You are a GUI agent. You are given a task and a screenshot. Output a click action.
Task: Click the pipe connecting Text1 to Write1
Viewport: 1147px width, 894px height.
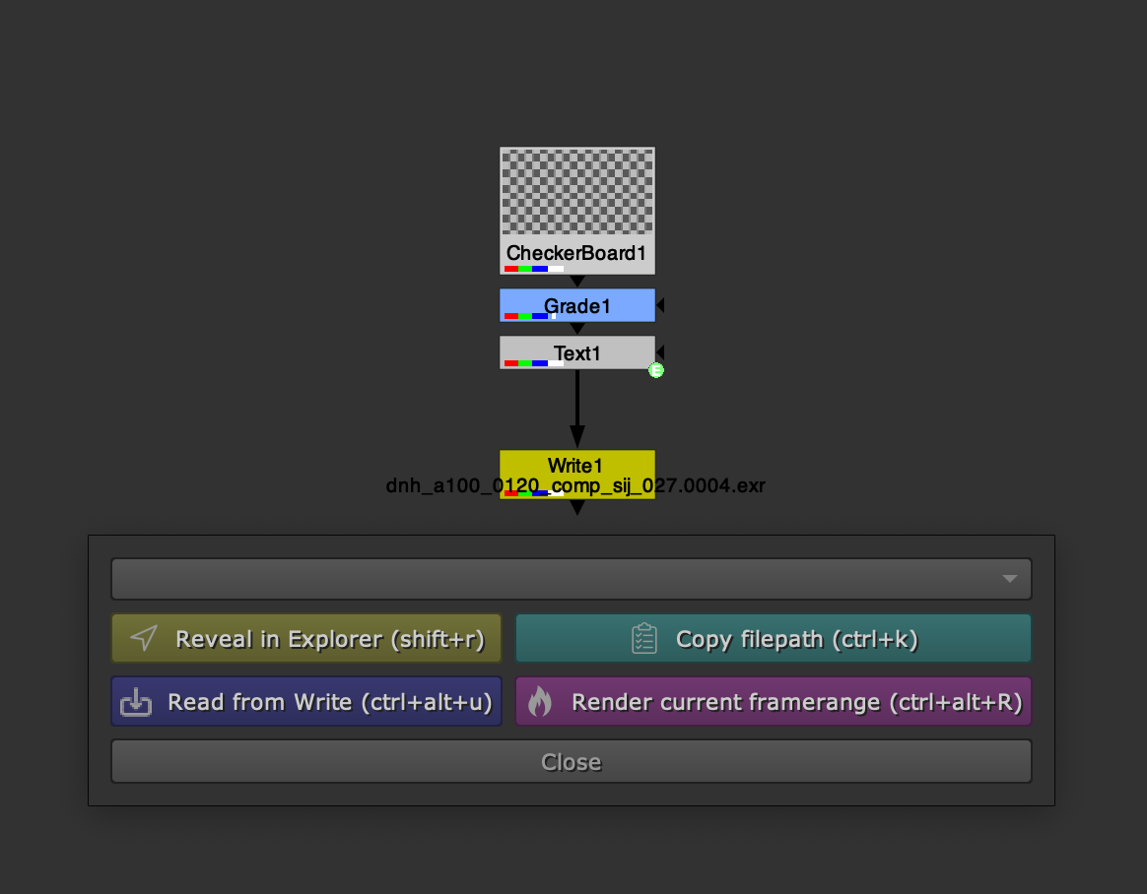pos(577,399)
